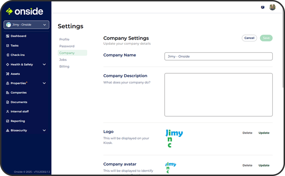
Task: Open Internal staff in sidebar
Action: (20, 112)
